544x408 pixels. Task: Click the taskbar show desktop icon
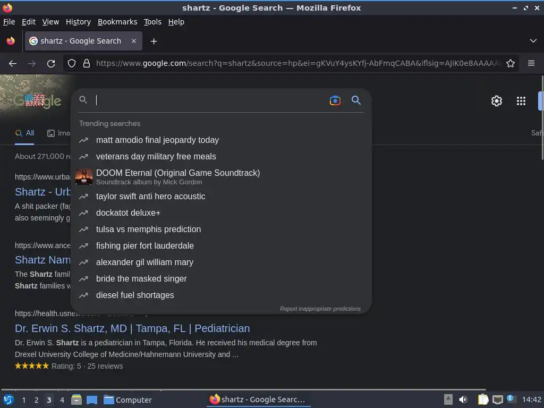pos(92,400)
